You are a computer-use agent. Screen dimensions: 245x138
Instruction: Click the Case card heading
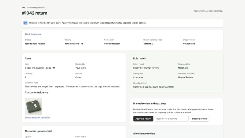28,58
